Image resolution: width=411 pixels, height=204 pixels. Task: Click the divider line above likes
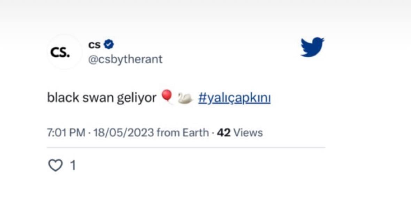[186, 148]
